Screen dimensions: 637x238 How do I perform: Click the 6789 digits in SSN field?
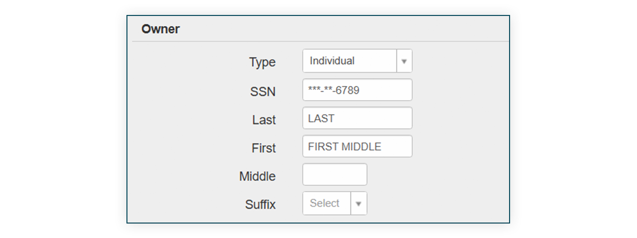(348, 90)
